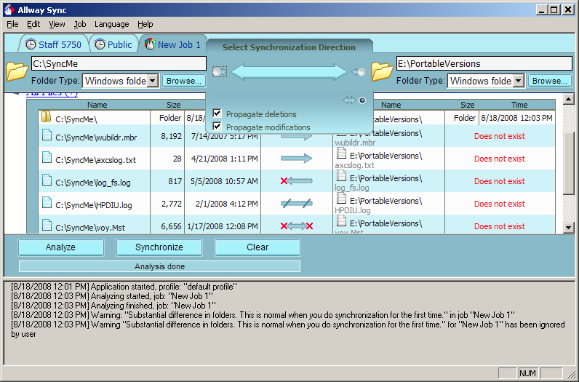The image size is (579, 382).
Task: Click the C:\SyncMe path input field
Action: [x=119, y=63]
